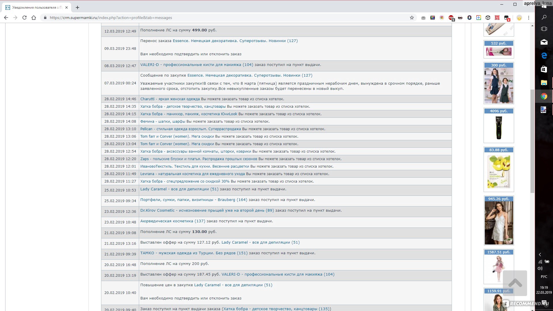553x311 pixels.
Task: Open Портфели Brauberg (164) link
Action: click(x=194, y=200)
